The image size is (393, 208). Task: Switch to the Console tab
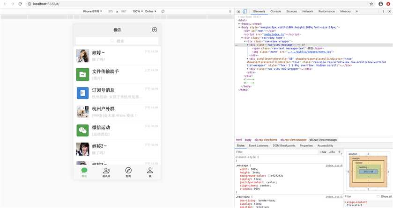click(x=276, y=12)
